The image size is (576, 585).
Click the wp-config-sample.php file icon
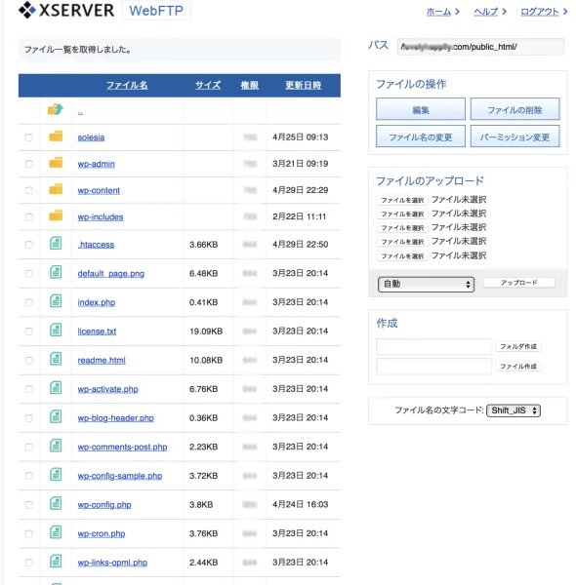tap(56, 475)
